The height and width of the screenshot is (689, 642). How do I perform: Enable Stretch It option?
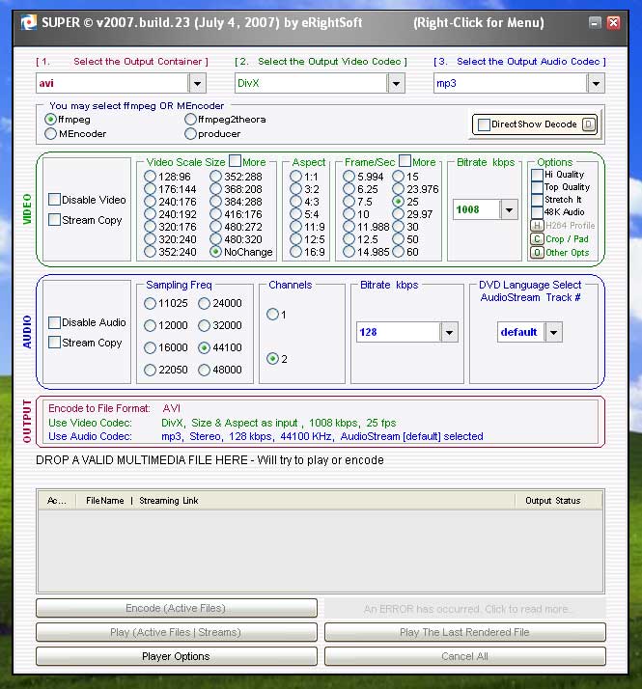coord(537,200)
